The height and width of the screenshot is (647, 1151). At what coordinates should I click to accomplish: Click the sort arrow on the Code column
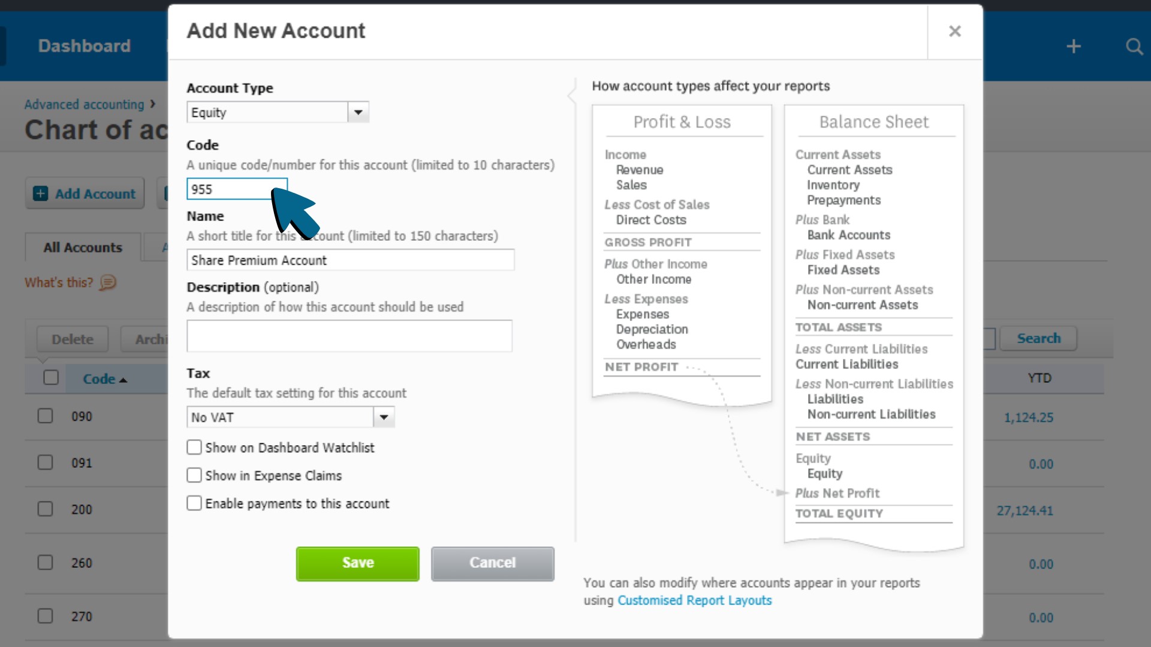click(124, 379)
